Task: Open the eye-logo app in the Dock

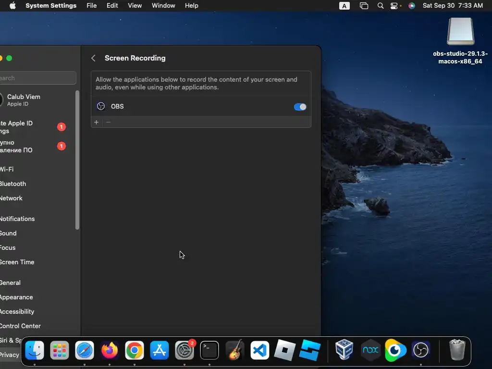Action: (x=395, y=350)
